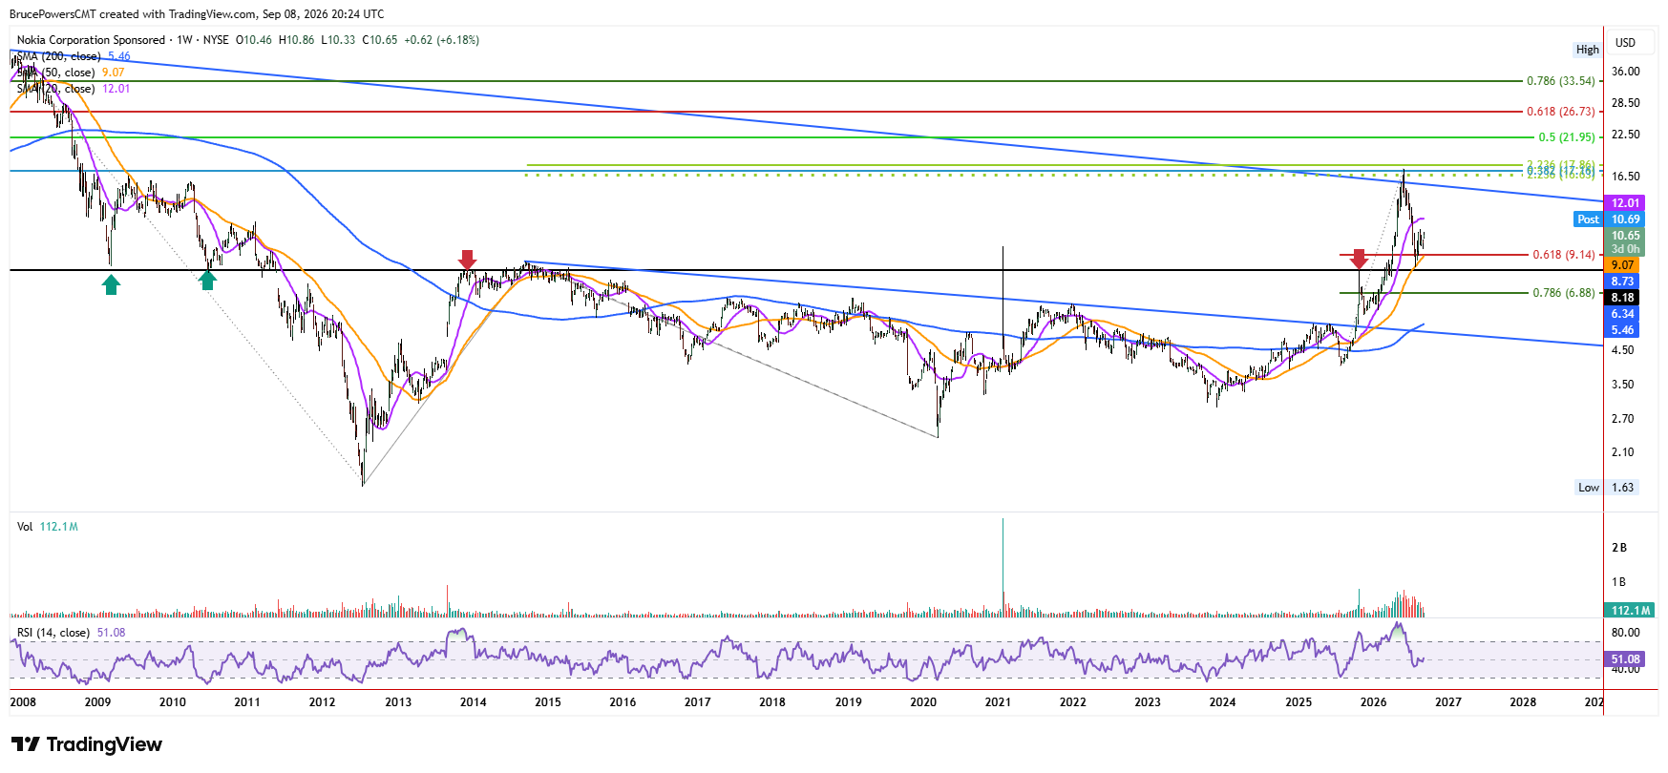Click the +0.62 (+6.18%) change value

[441, 40]
